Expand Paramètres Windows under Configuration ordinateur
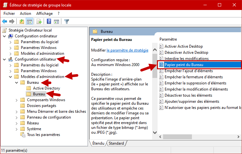This screenshot has height=154, width=242. (x=11, y=48)
